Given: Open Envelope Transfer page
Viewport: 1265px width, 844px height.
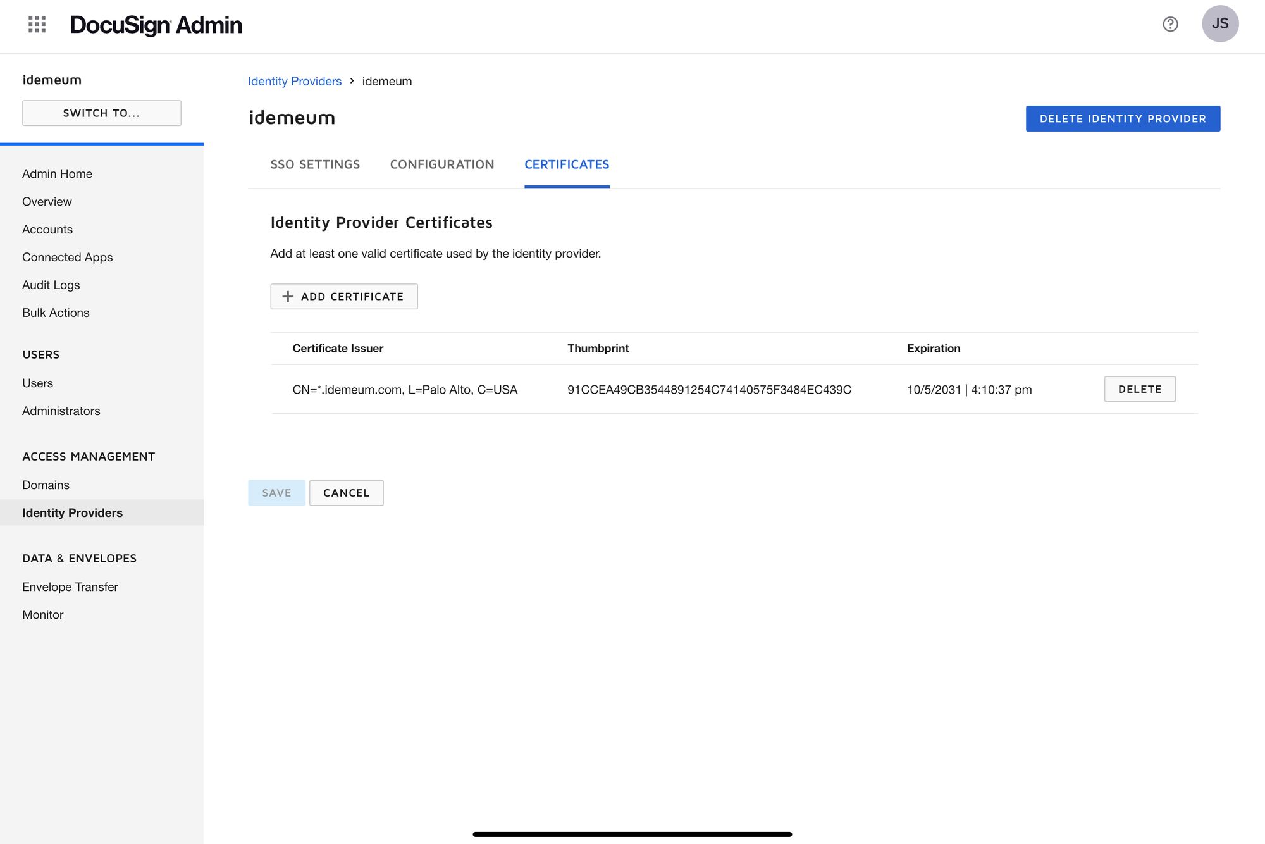Looking at the screenshot, I should click(70, 587).
